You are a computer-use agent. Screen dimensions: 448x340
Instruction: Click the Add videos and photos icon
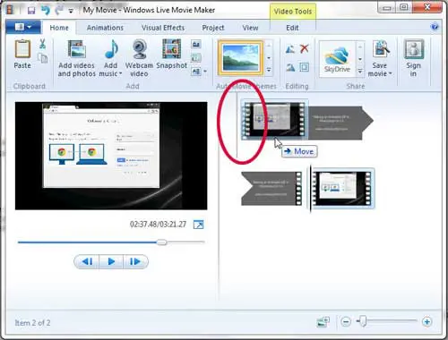(77, 49)
